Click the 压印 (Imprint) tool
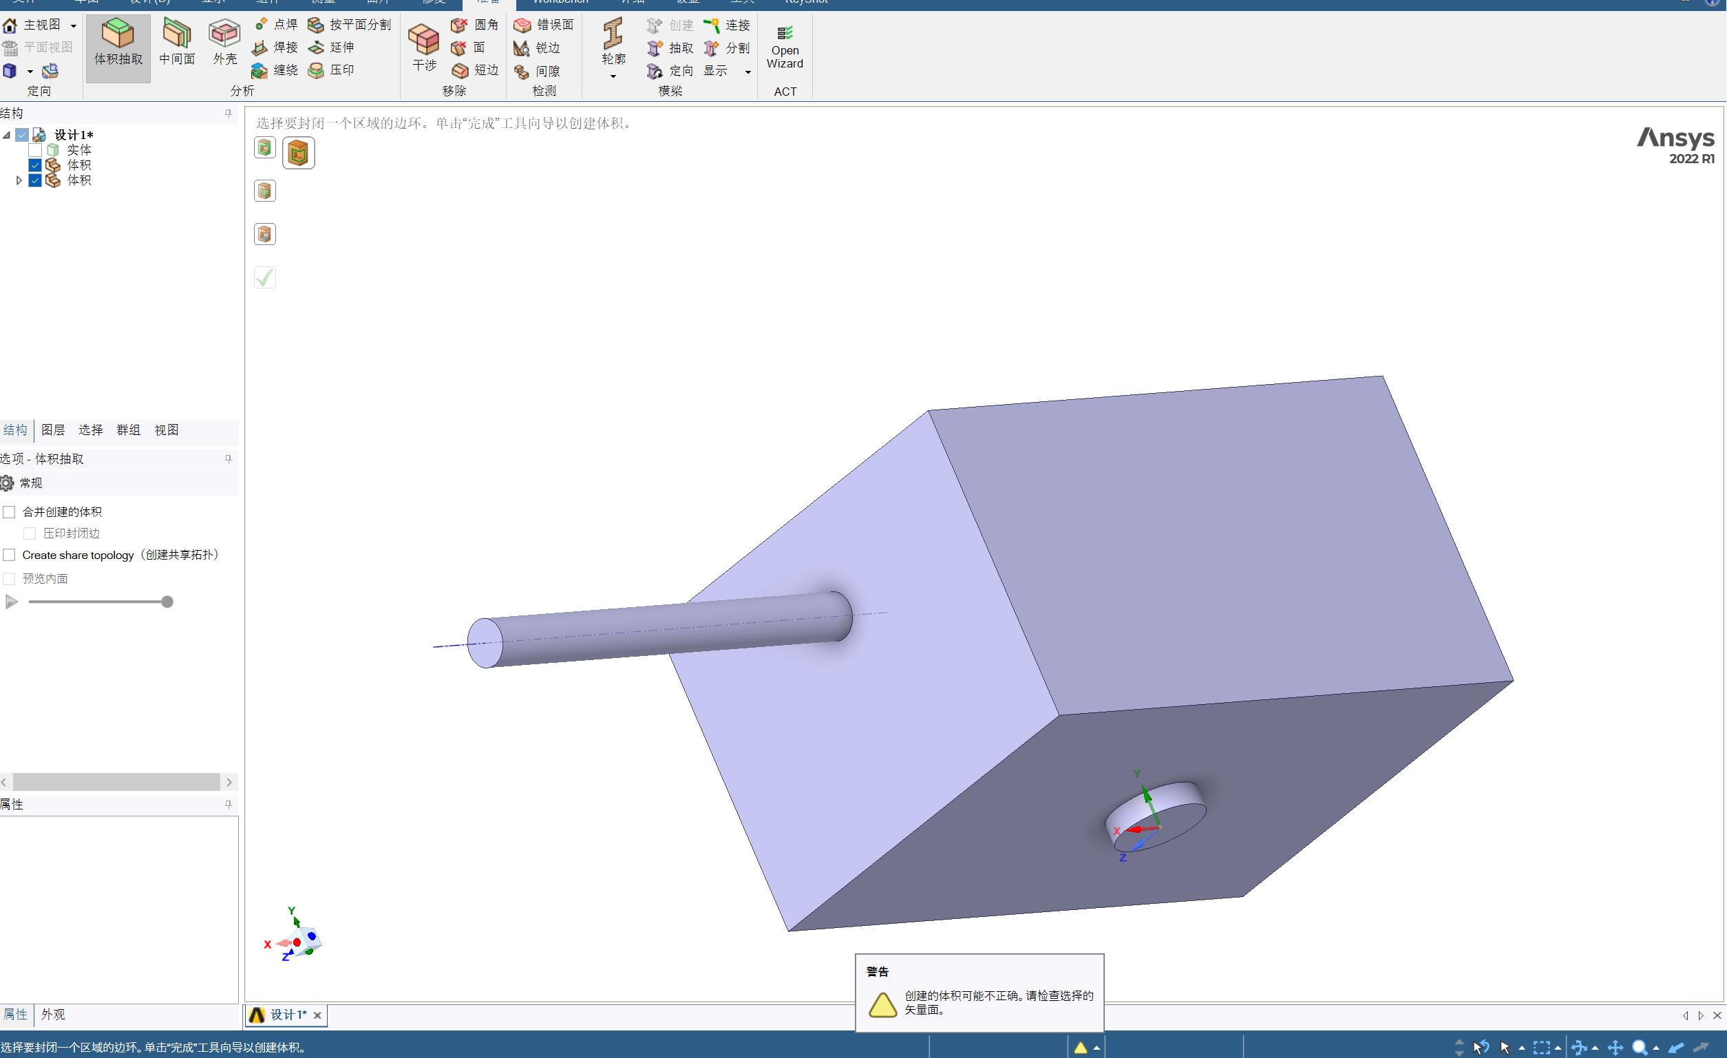Viewport: 1727px width, 1058px height. [x=332, y=70]
